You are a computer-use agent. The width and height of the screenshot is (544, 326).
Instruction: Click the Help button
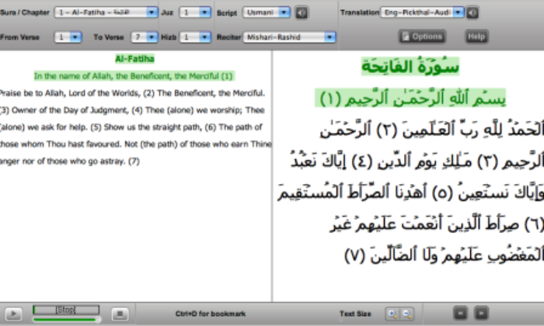pyautogui.click(x=476, y=36)
